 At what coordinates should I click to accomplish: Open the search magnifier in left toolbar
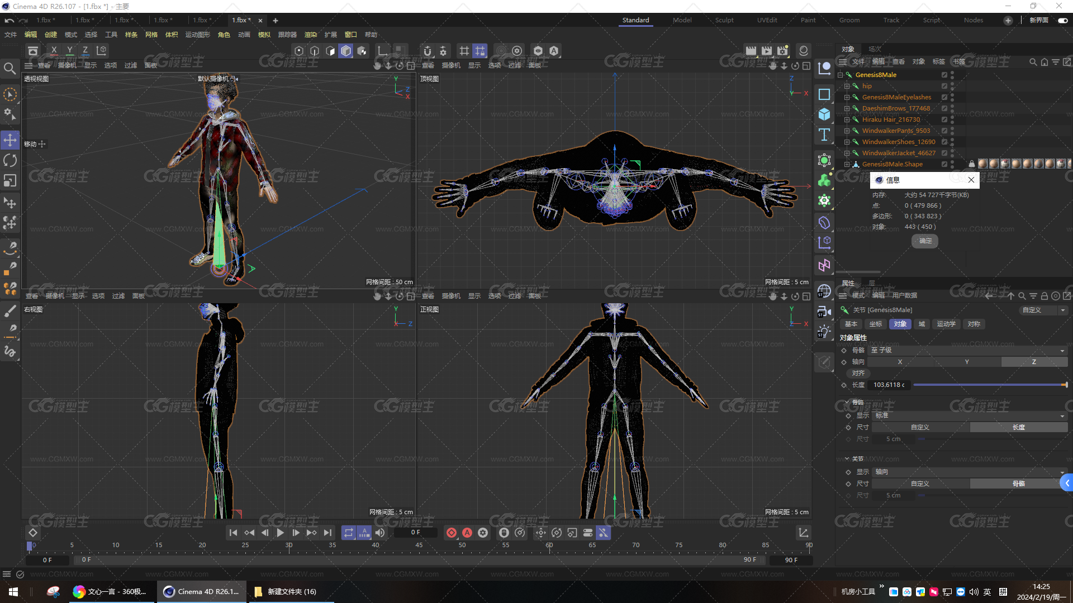tap(10, 69)
